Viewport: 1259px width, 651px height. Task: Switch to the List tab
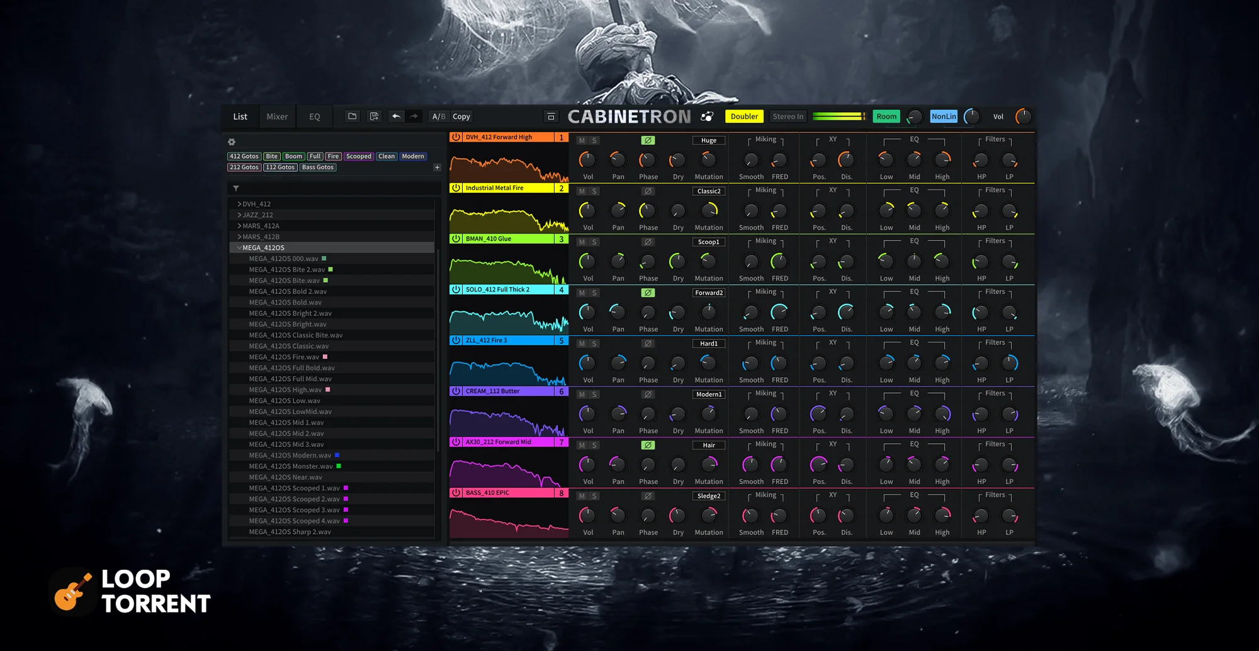(240, 116)
